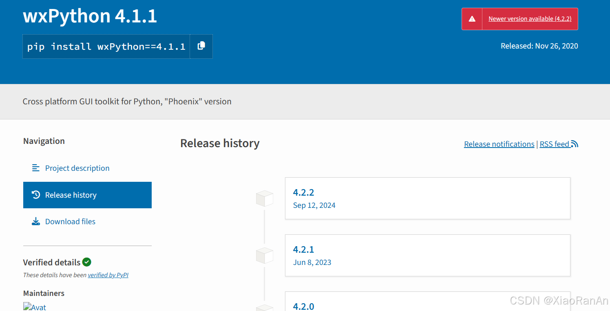This screenshot has height=311, width=610.
Task: Click the Project description list icon
Action: [x=36, y=168]
